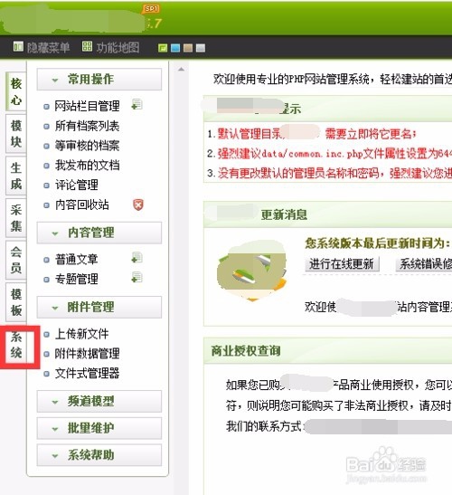Click the menu panel scroll-up arrow
This screenshot has height=495, width=452.
click(181, 69)
